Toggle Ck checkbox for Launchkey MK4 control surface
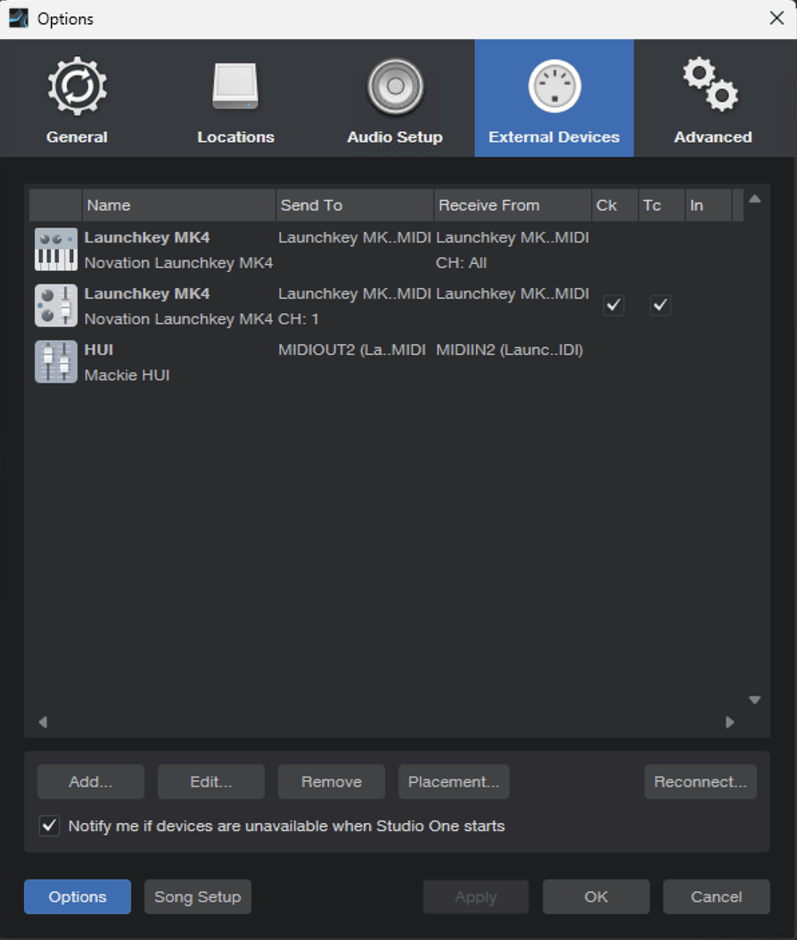The height and width of the screenshot is (940, 797). (613, 305)
